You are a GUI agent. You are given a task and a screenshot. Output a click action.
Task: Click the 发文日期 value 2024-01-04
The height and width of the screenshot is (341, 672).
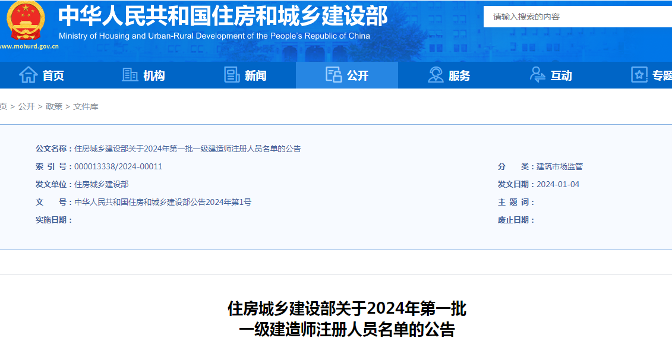558,184
